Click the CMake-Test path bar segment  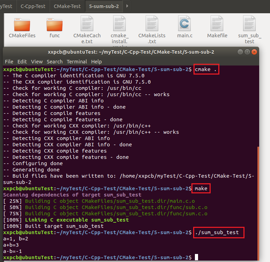click(67, 6)
